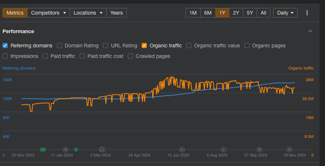
Task: Open the Daily interval dropdown
Action: tap(285, 13)
